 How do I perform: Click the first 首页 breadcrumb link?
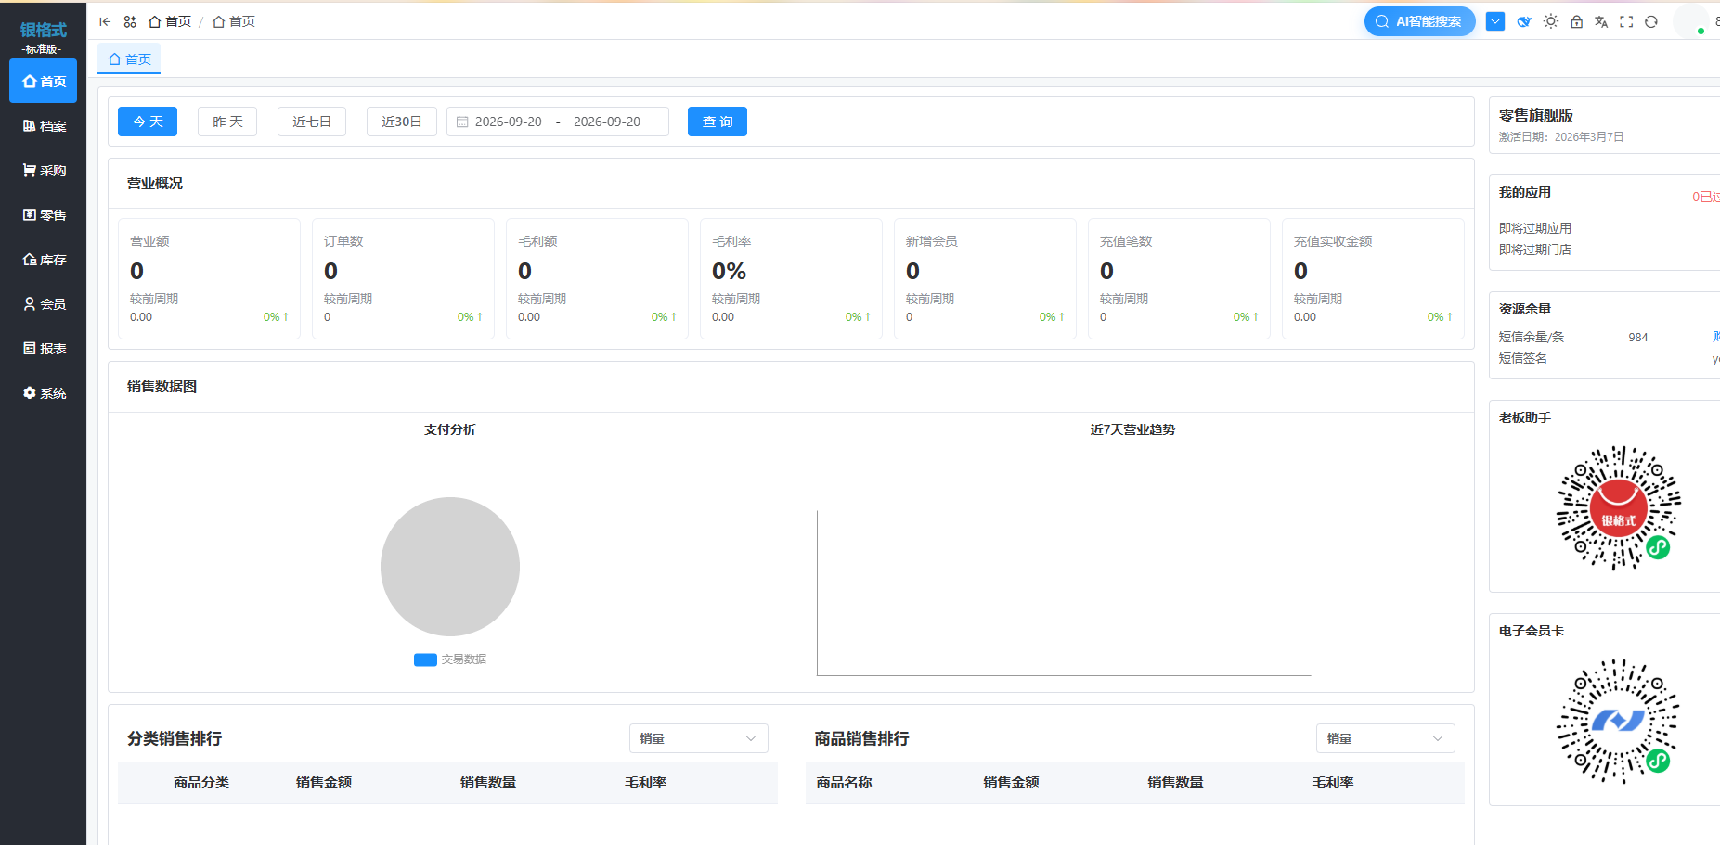click(170, 21)
